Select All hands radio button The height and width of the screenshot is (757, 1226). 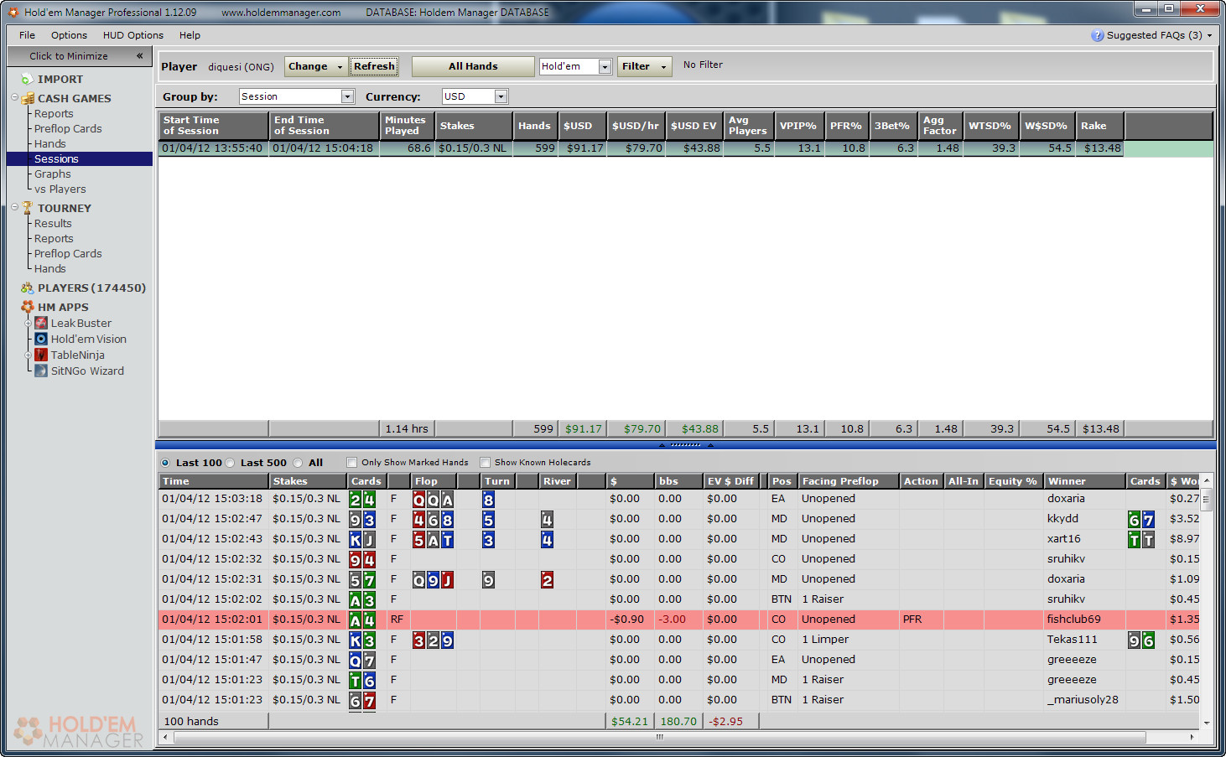(x=298, y=463)
